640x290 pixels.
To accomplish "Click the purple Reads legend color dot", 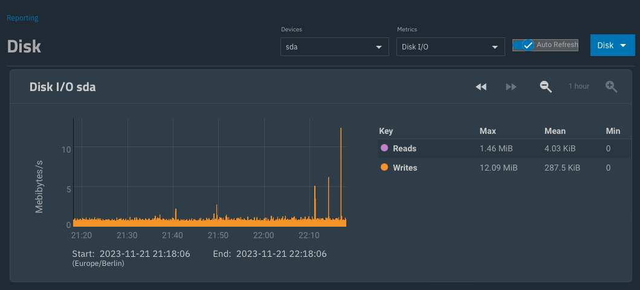I will [x=384, y=148].
